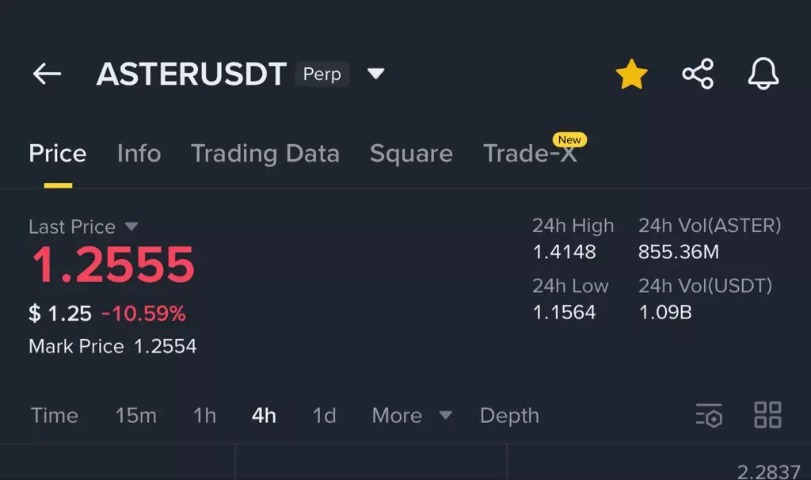Switch to the Info tab
The width and height of the screenshot is (811, 480).
point(139,154)
